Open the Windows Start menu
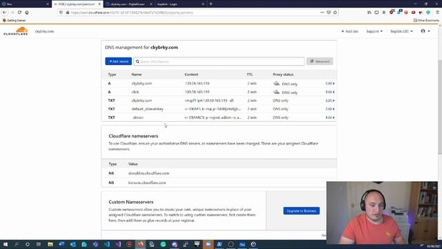442x249 pixels. pyautogui.click(x=6, y=244)
